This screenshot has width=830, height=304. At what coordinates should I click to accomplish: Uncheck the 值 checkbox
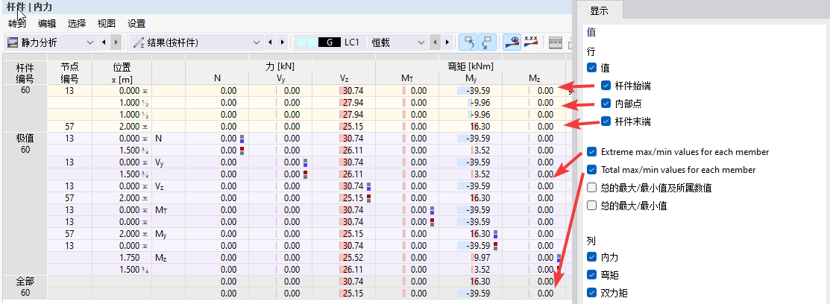[x=592, y=68]
